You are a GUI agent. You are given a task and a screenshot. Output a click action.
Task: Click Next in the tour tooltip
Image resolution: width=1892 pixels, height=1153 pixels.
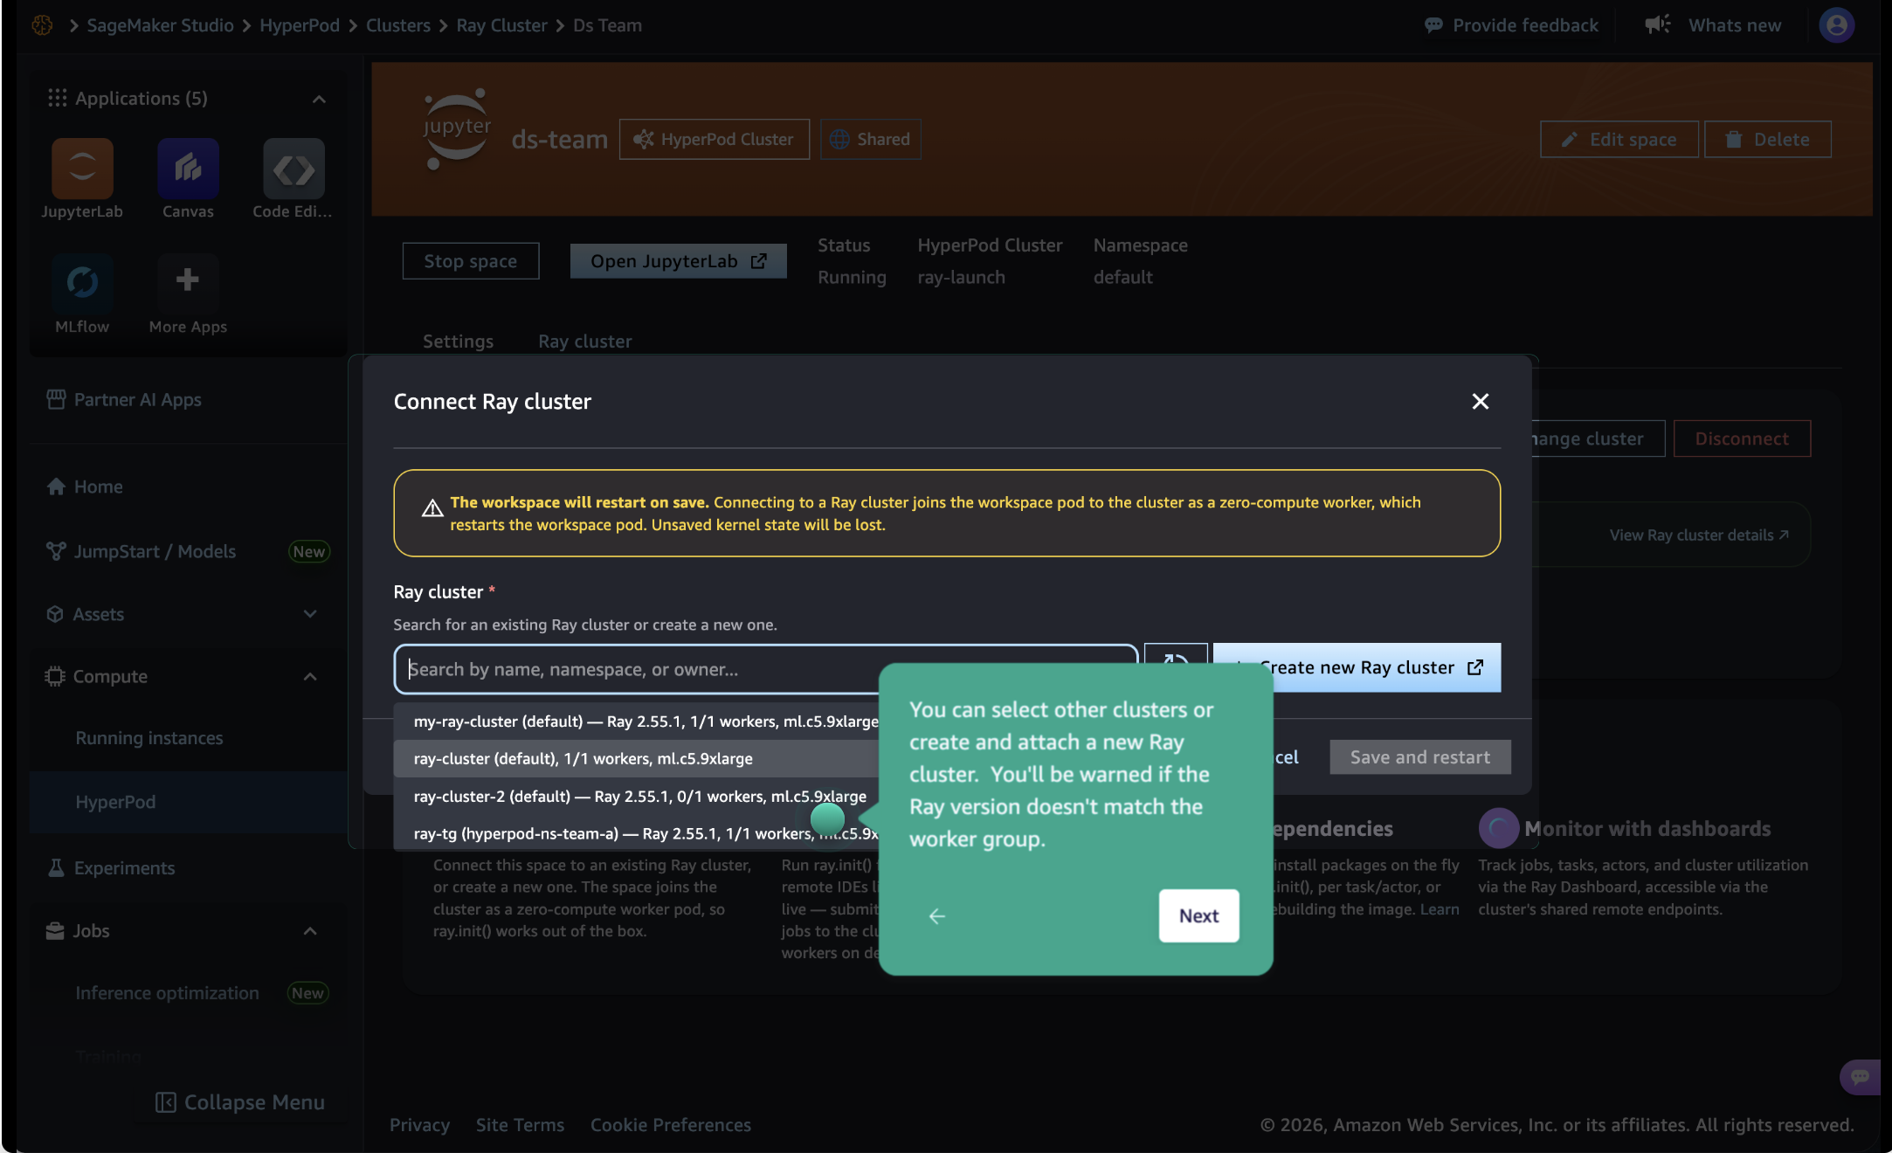coord(1198,915)
